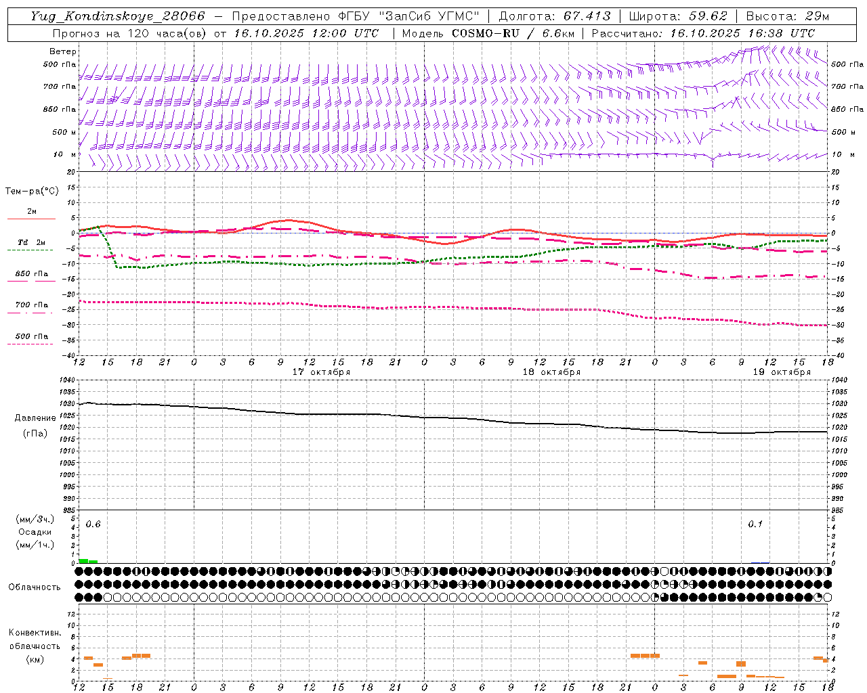Select the longitude value 67.413

[587, 16]
